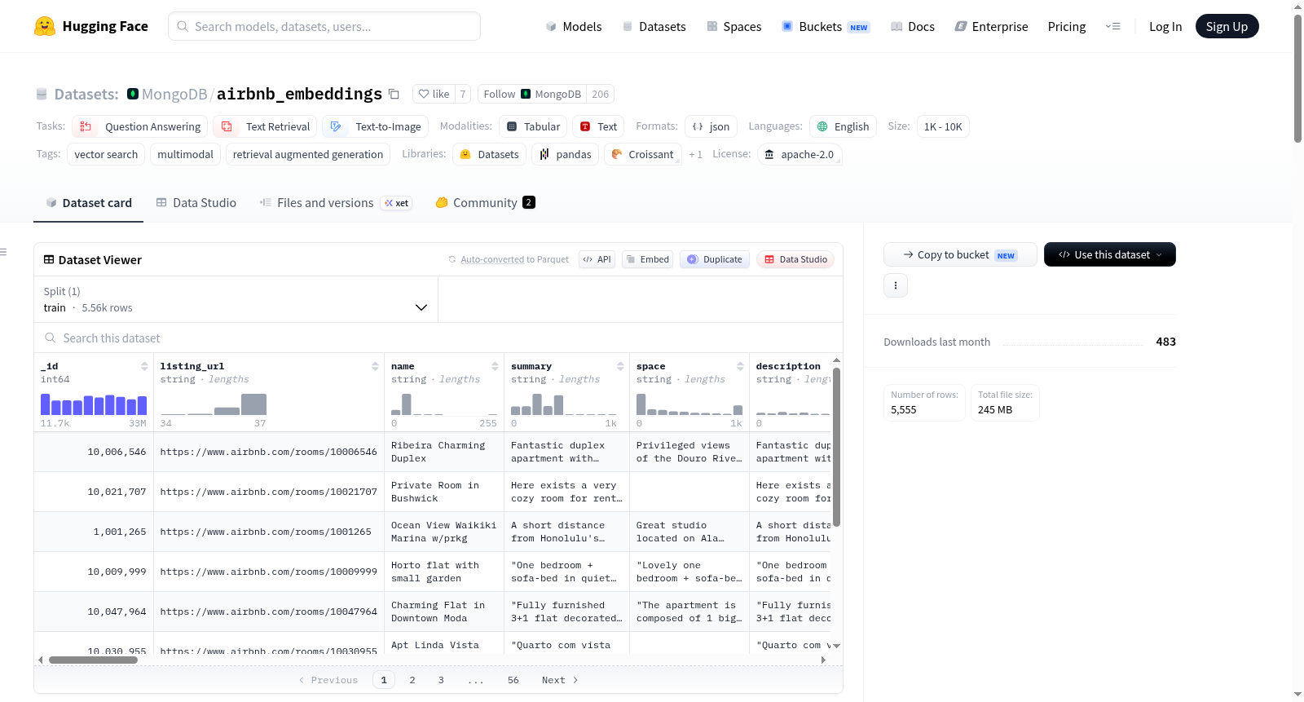Open Use this dataset dropdown
This screenshot has height=702, width=1304.
[1109, 254]
